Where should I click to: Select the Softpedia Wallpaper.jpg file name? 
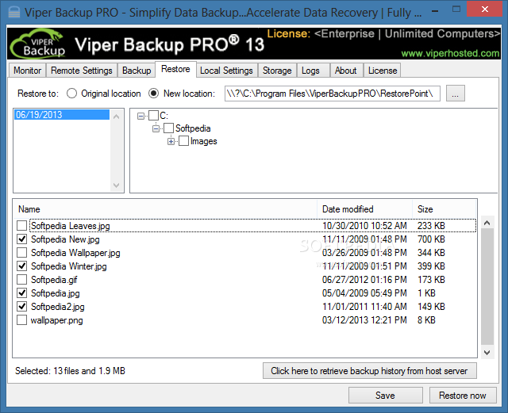(x=75, y=253)
